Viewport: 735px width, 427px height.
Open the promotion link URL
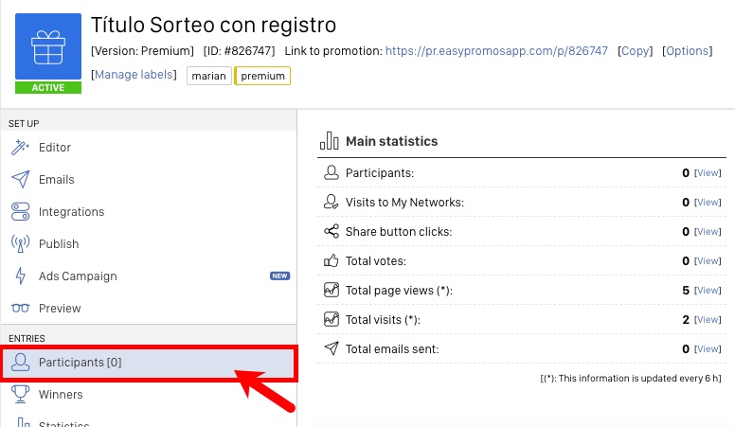(x=496, y=50)
